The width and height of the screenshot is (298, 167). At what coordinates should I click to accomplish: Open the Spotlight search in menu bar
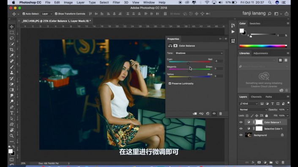coord(270,3)
